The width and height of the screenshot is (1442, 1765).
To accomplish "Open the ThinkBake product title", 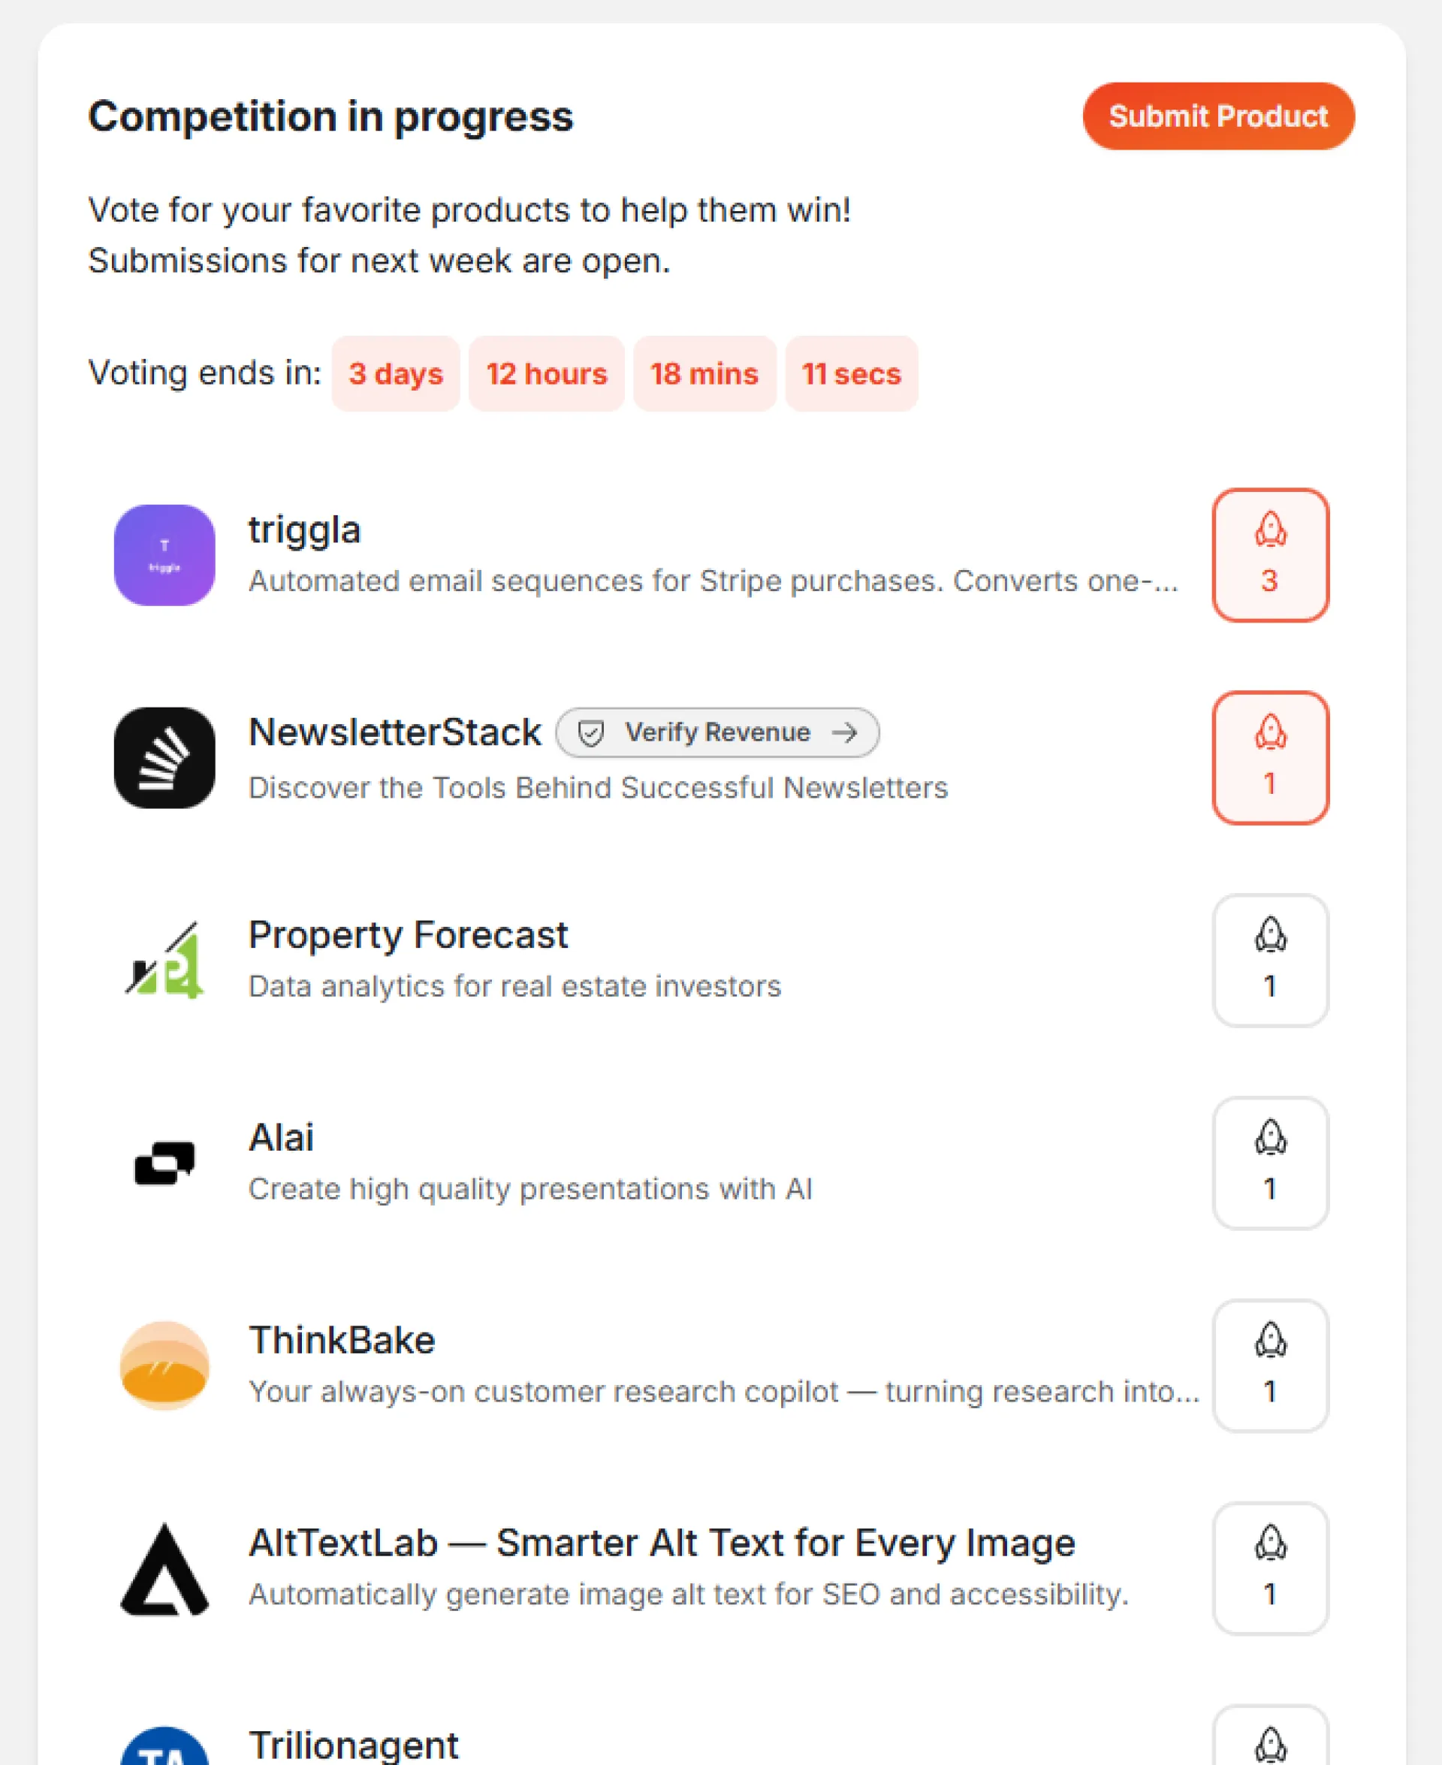I will click(x=342, y=1341).
